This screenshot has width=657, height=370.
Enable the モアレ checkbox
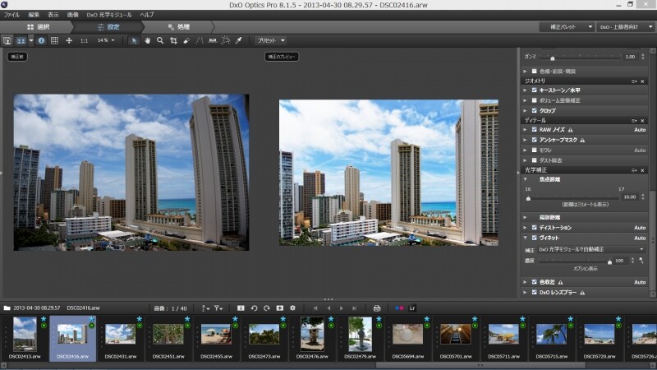[x=535, y=150]
